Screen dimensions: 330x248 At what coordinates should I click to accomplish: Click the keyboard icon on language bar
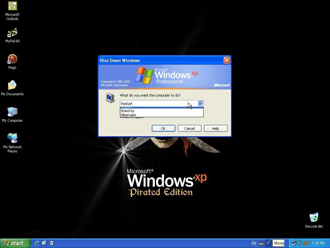[261, 243]
